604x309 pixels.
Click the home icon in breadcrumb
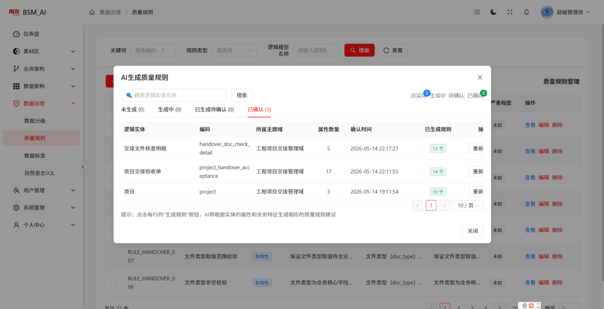coord(92,12)
